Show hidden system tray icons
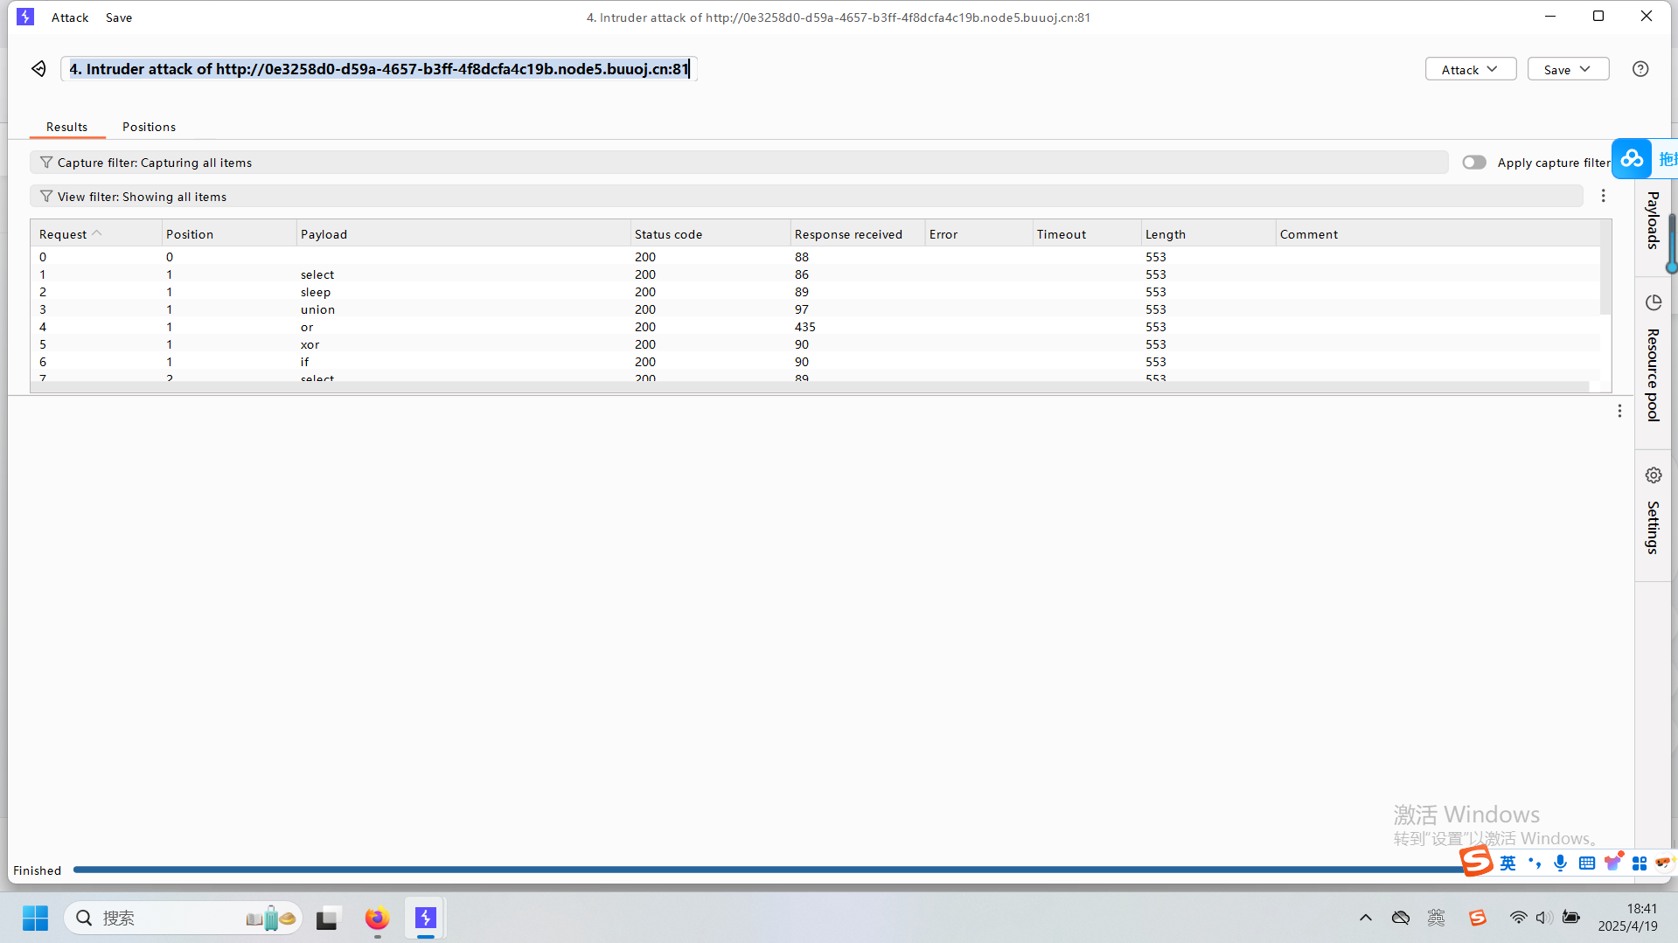 pos(1366,918)
